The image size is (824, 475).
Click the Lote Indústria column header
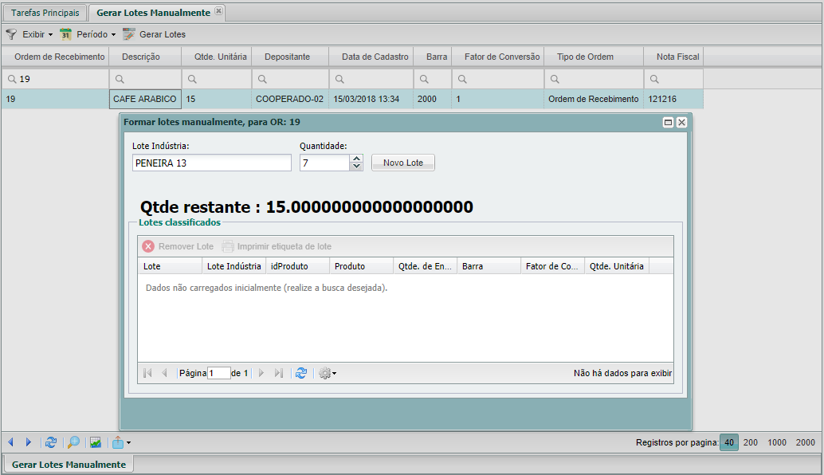[233, 266]
